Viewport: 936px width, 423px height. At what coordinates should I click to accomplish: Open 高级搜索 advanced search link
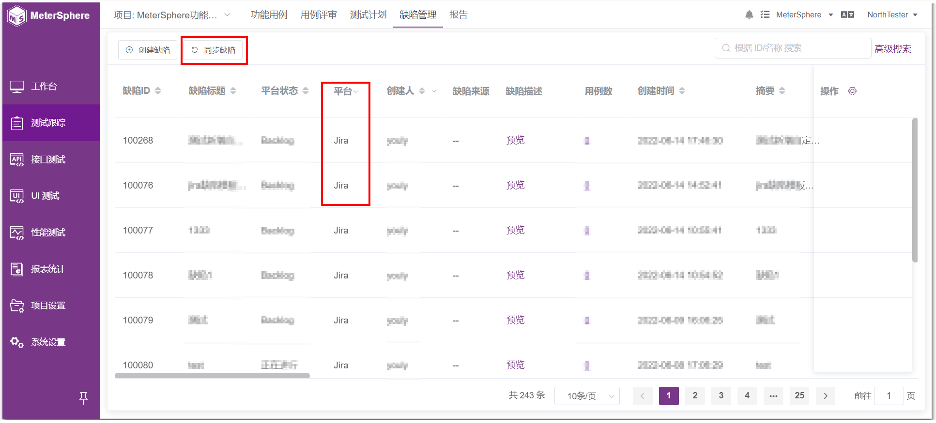click(x=893, y=49)
